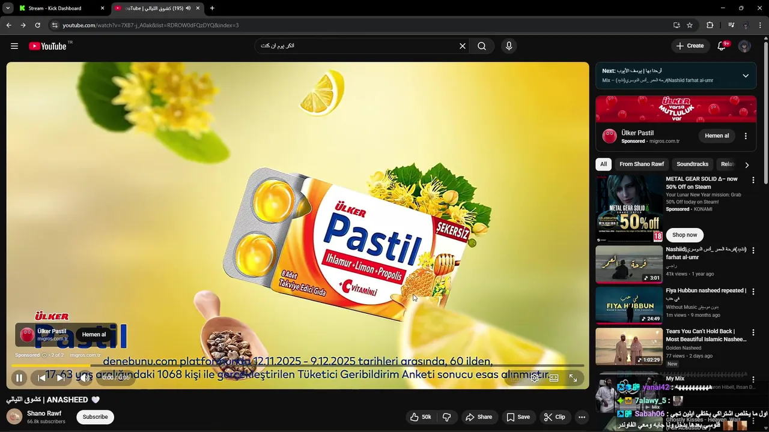Enter fullscreen on the video player

click(573, 378)
